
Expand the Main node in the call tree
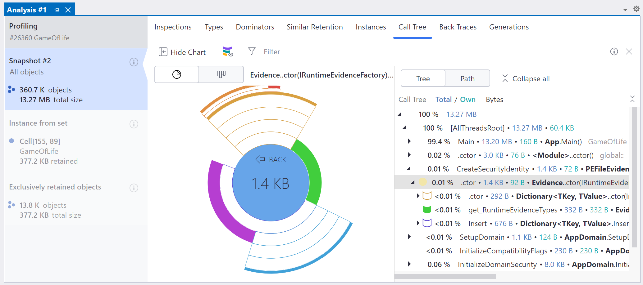pos(409,141)
